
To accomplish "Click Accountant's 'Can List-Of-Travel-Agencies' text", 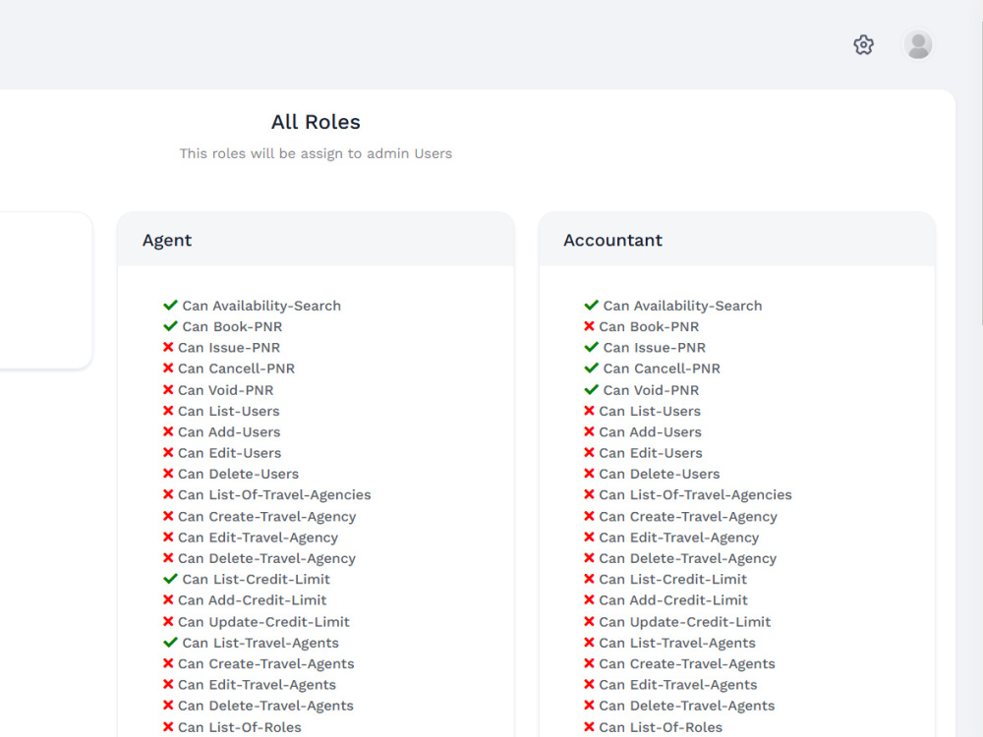I will pyautogui.click(x=695, y=495).
